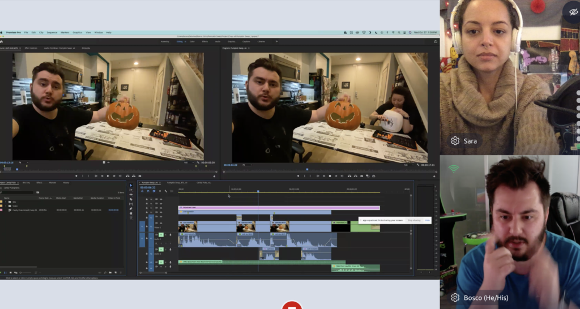The width and height of the screenshot is (580, 309).
Task: Click timeline playhead on the ruler
Action: [258, 191]
